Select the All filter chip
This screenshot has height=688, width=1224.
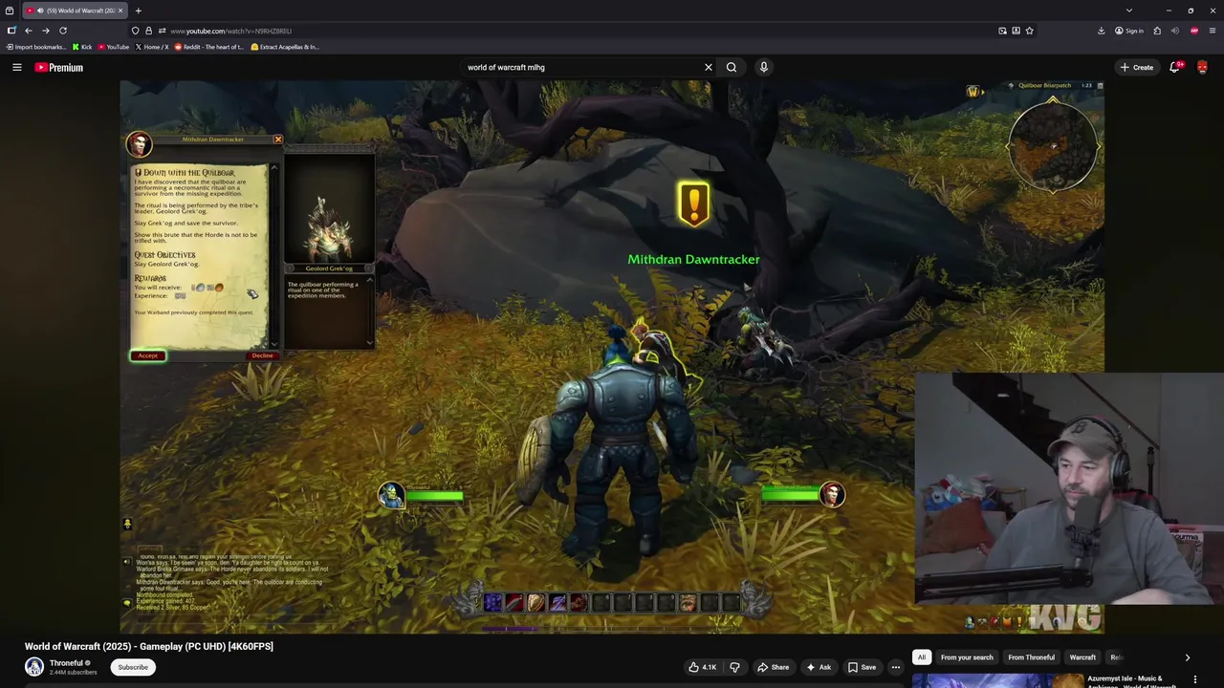click(922, 657)
